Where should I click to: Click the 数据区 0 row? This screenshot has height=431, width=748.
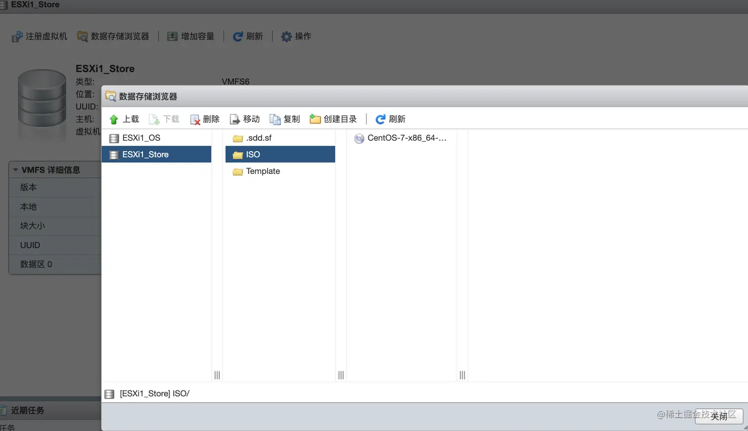(x=55, y=264)
